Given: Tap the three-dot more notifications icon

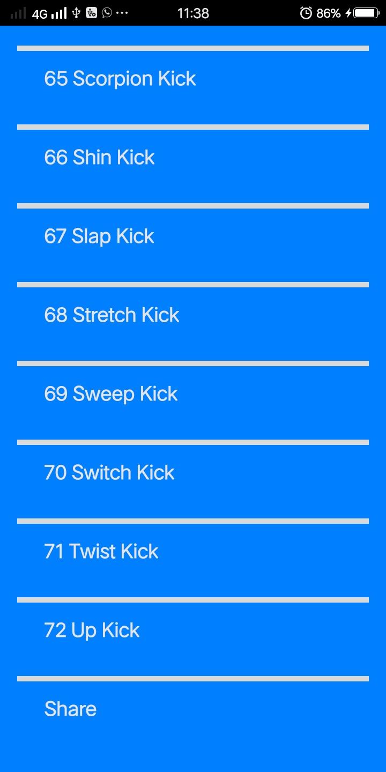Looking at the screenshot, I should (x=122, y=13).
